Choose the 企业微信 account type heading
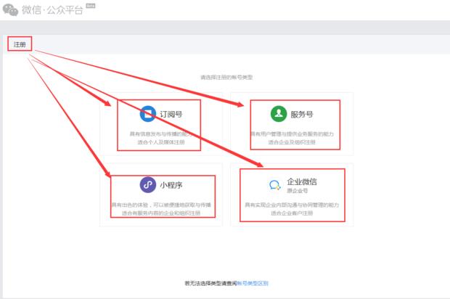450x299 pixels. click(x=302, y=181)
